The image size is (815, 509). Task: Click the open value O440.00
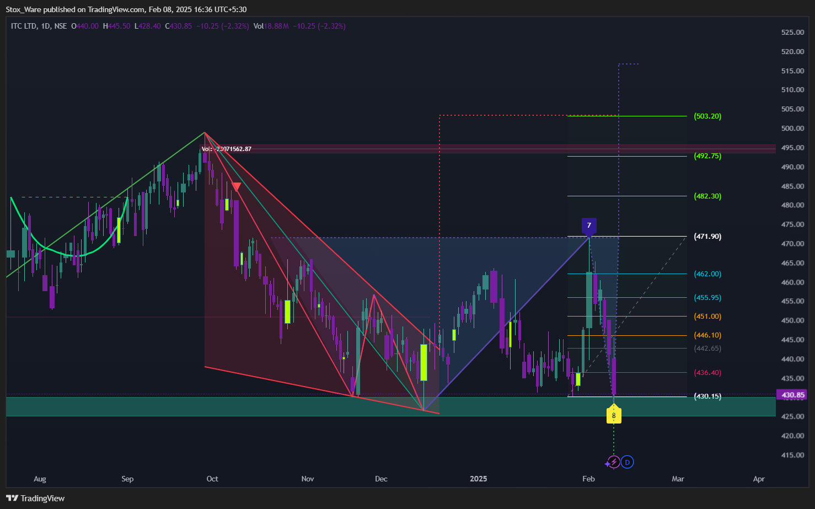pyautogui.click(x=85, y=26)
